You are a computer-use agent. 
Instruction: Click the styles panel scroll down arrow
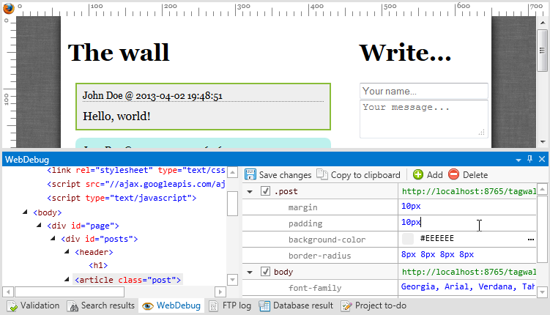click(x=542, y=292)
